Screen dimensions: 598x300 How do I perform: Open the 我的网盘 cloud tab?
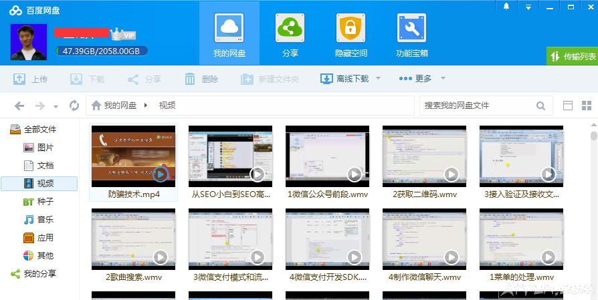point(229,33)
